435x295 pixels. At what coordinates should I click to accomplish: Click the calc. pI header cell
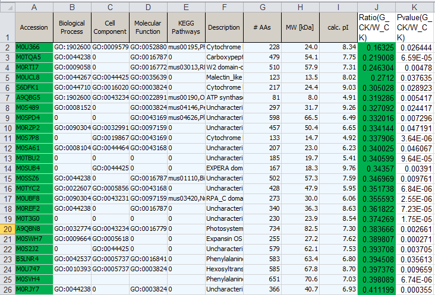click(339, 27)
